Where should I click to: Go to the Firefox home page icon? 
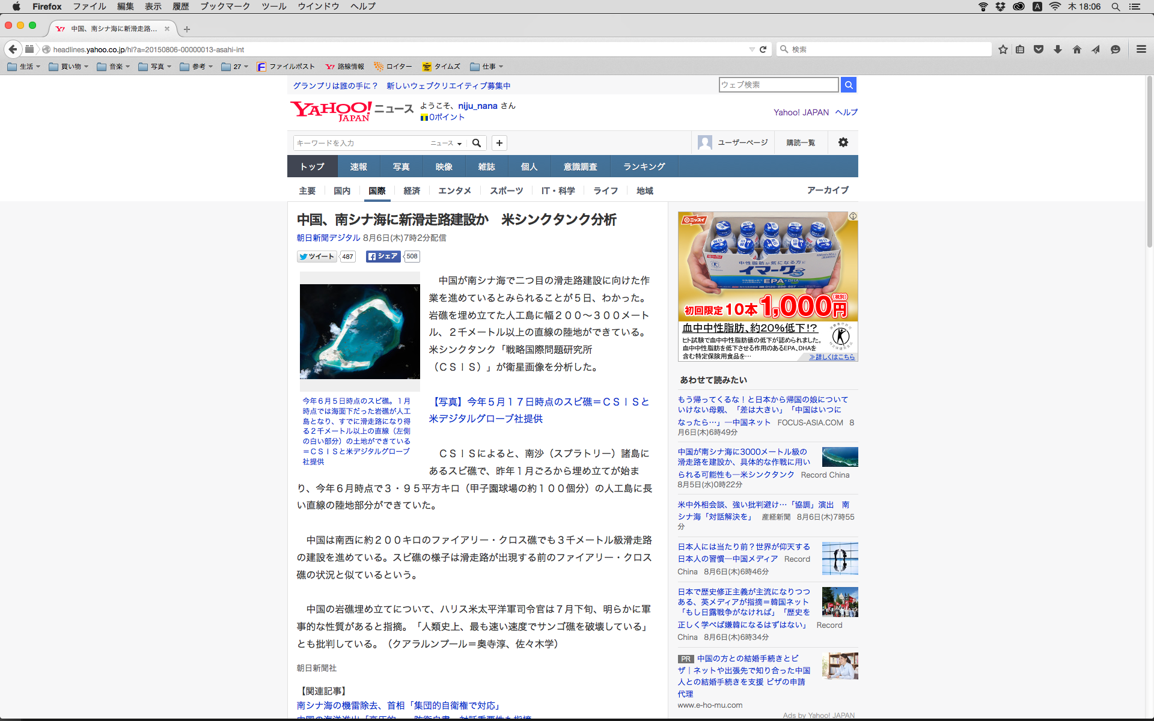point(1076,49)
